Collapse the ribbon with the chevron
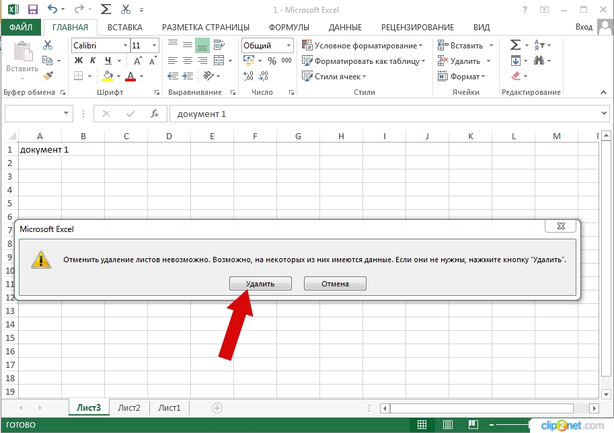The width and height of the screenshot is (614, 433). 603,92
